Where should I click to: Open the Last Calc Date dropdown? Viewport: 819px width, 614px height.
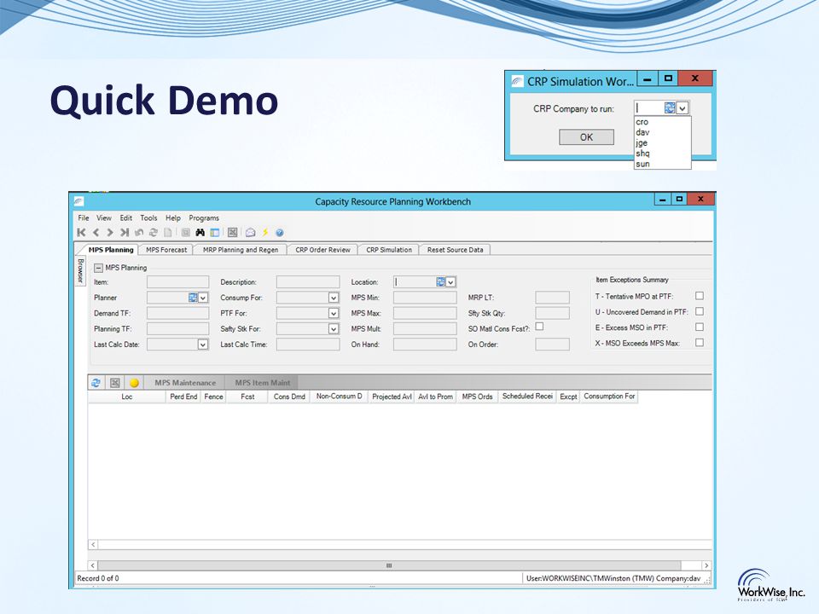(203, 345)
